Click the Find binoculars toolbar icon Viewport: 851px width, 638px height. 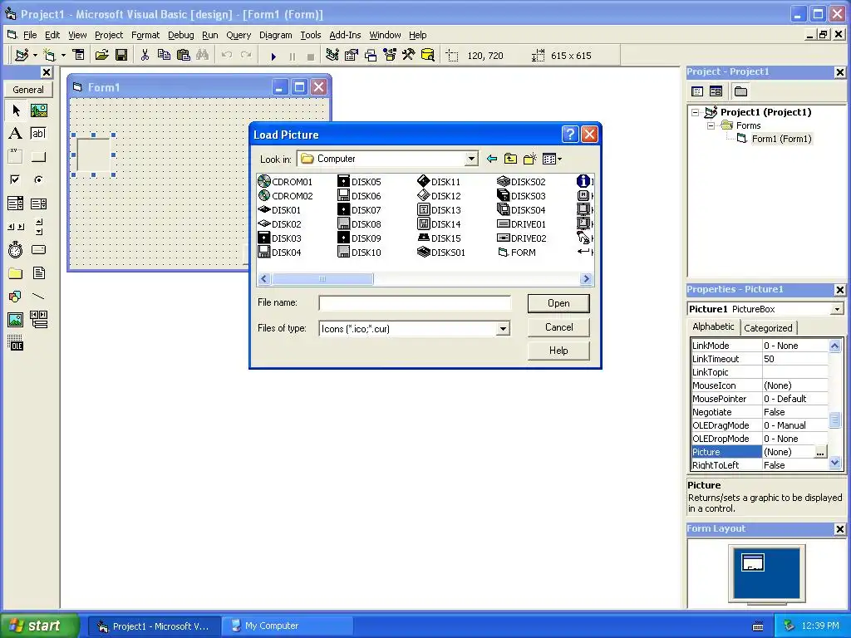(x=203, y=56)
